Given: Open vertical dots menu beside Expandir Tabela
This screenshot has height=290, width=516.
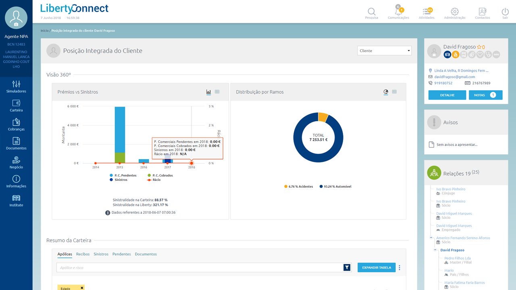Looking at the screenshot, I should click(399, 267).
